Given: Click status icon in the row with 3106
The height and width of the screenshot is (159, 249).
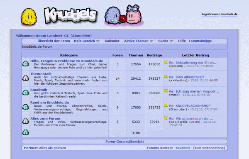Looking at the screenshot, I should 25,132.
